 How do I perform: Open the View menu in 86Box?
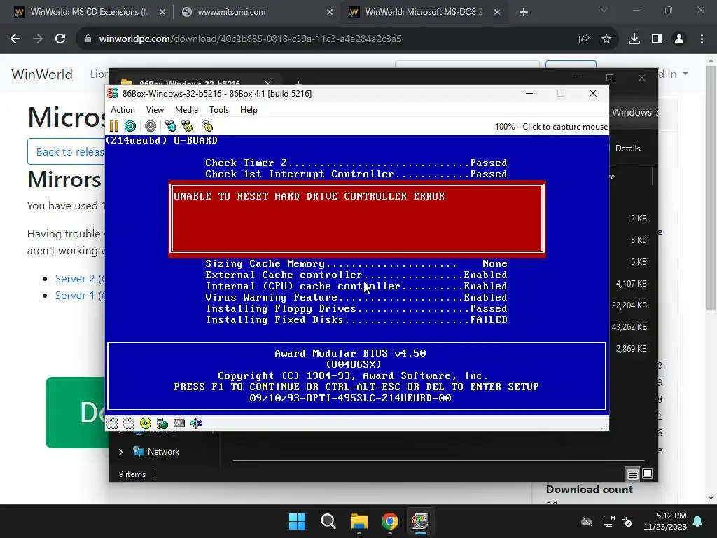[155, 110]
